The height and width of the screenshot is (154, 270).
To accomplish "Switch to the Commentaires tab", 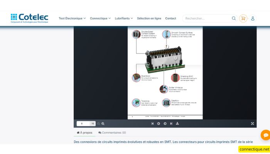I will click(x=112, y=132).
